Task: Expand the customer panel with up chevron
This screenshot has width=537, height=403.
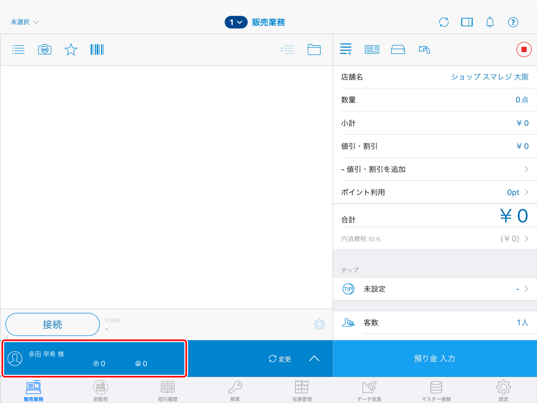Action: (314, 358)
